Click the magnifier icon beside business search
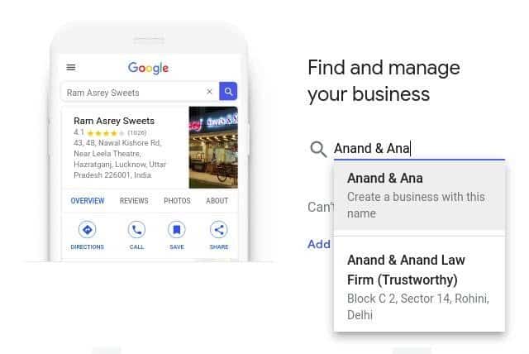529x354 pixels. click(x=318, y=149)
